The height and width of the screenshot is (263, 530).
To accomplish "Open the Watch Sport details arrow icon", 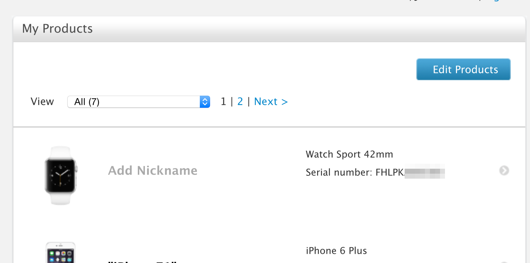I will 504,171.
